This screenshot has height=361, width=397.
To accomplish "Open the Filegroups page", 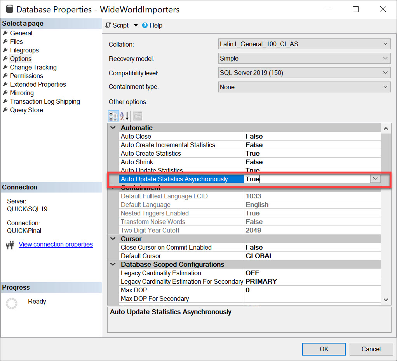I will [24, 50].
